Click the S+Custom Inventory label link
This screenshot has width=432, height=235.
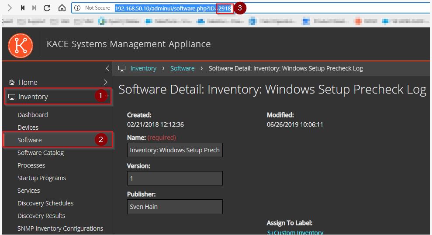point(295,232)
